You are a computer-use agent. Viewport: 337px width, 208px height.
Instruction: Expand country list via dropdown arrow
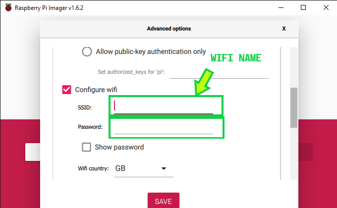click(x=164, y=169)
